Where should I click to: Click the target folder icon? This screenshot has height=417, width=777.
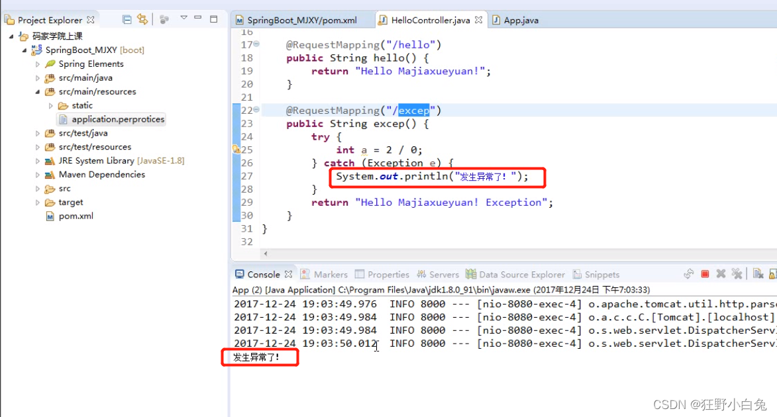(x=50, y=203)
